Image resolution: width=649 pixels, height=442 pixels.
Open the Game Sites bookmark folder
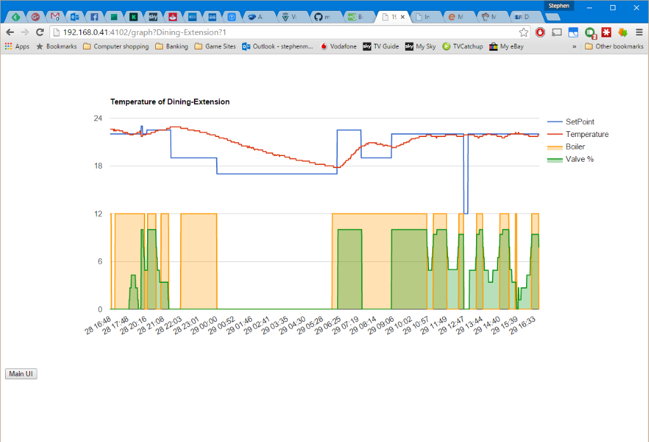[x=215, y=46]
